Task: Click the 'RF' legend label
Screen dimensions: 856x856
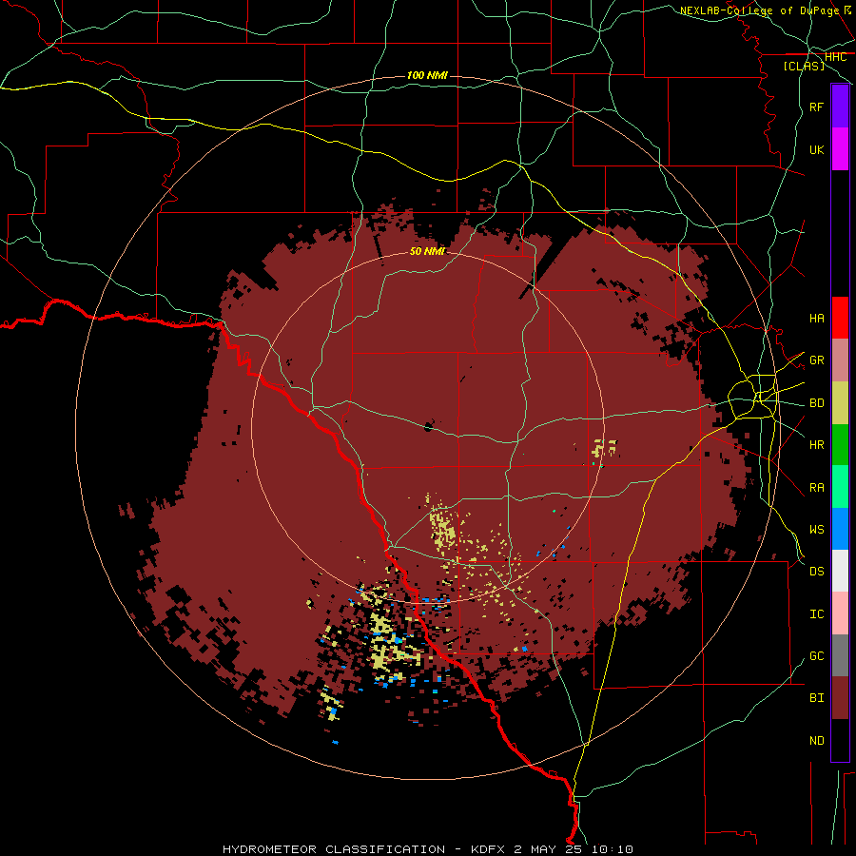Action: (816, 107)
